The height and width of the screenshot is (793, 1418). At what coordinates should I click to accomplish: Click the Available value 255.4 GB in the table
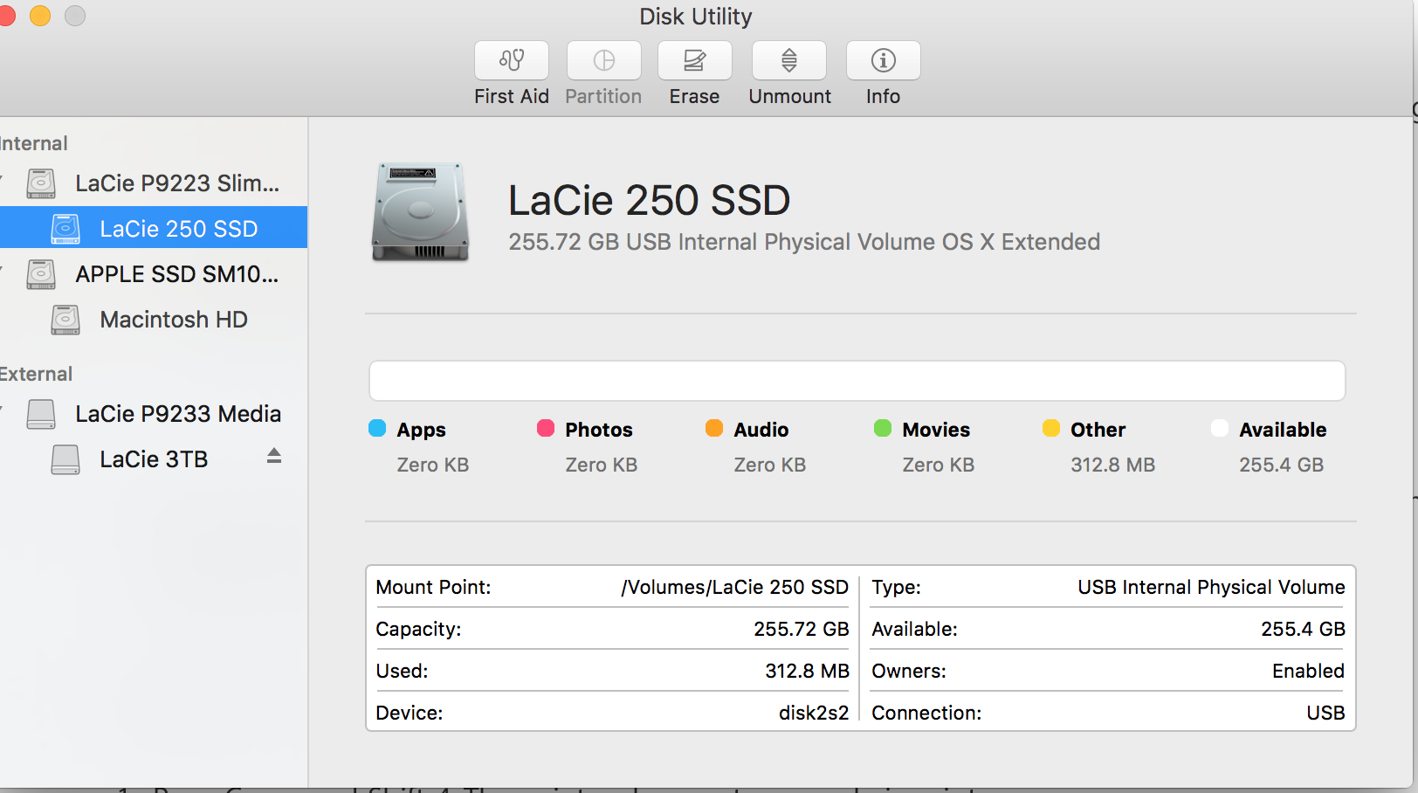coord(1303,629)
